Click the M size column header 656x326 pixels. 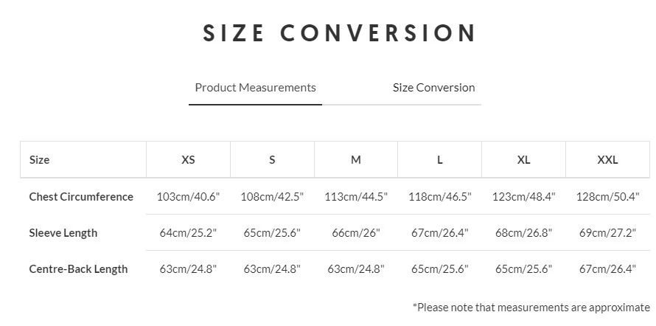[x=356, y=160]
